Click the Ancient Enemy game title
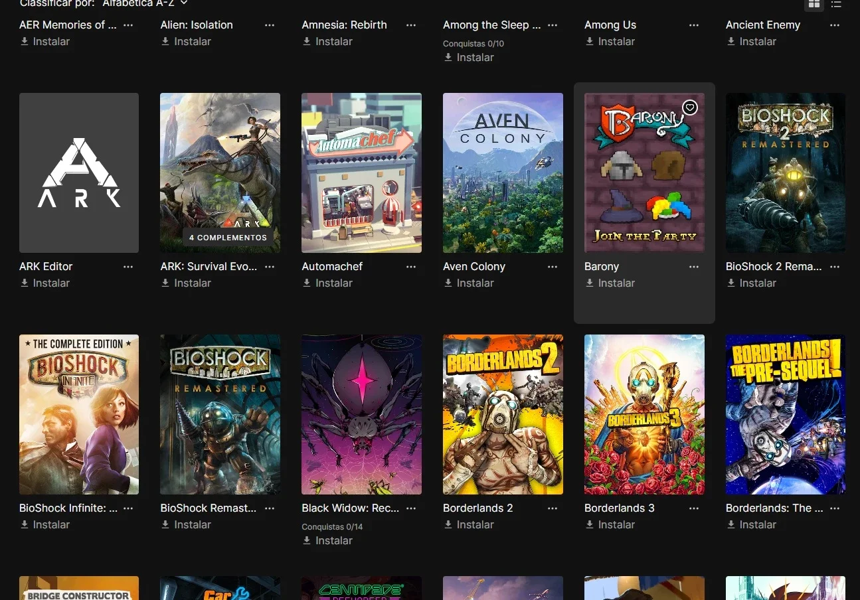860x600 pixels. 763,25
